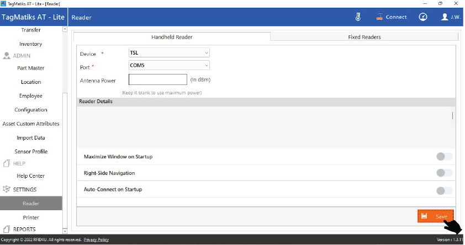Open the J.W. user profile icon

click(x=445, y=17)
